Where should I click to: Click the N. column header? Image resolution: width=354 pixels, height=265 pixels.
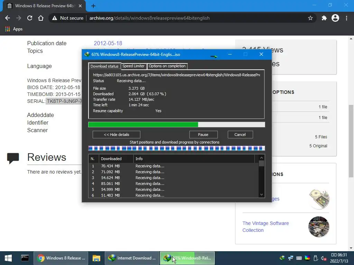tap(93, 159)
